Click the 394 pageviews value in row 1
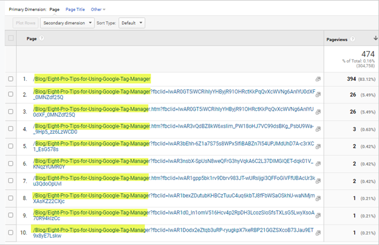 (x=352, y=79)
